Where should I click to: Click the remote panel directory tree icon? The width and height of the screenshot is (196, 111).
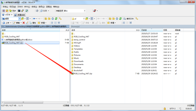click(137, 19)
